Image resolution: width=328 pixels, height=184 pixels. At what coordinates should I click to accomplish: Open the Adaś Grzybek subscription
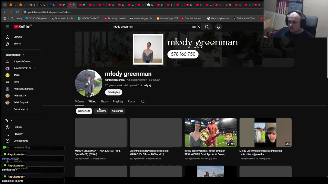(x=21, y=102)
